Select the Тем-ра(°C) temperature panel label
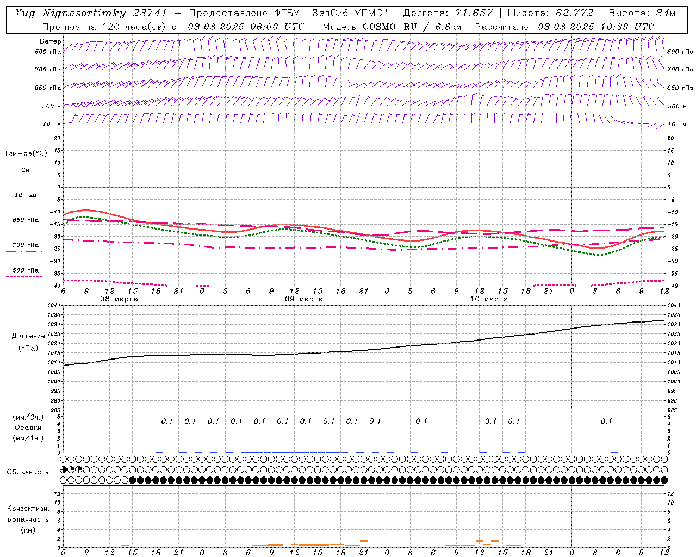The width and height of the screenshot is (696, 557). pos(26,154)
